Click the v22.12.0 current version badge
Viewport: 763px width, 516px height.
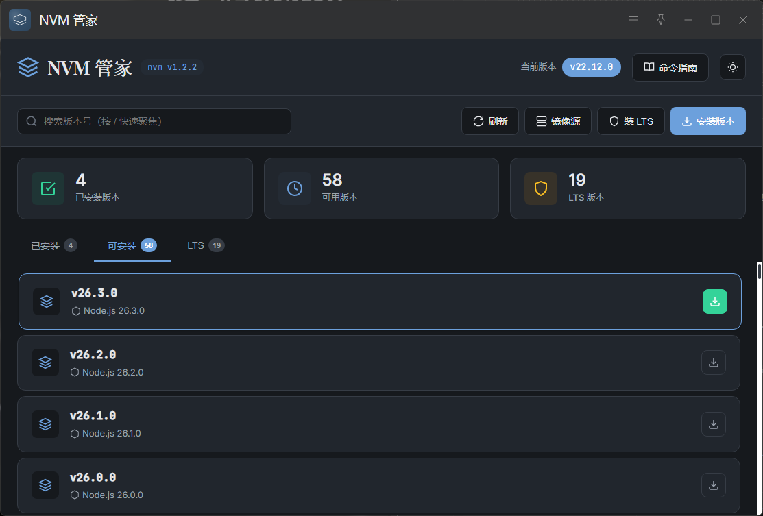(x=591, y=67)
